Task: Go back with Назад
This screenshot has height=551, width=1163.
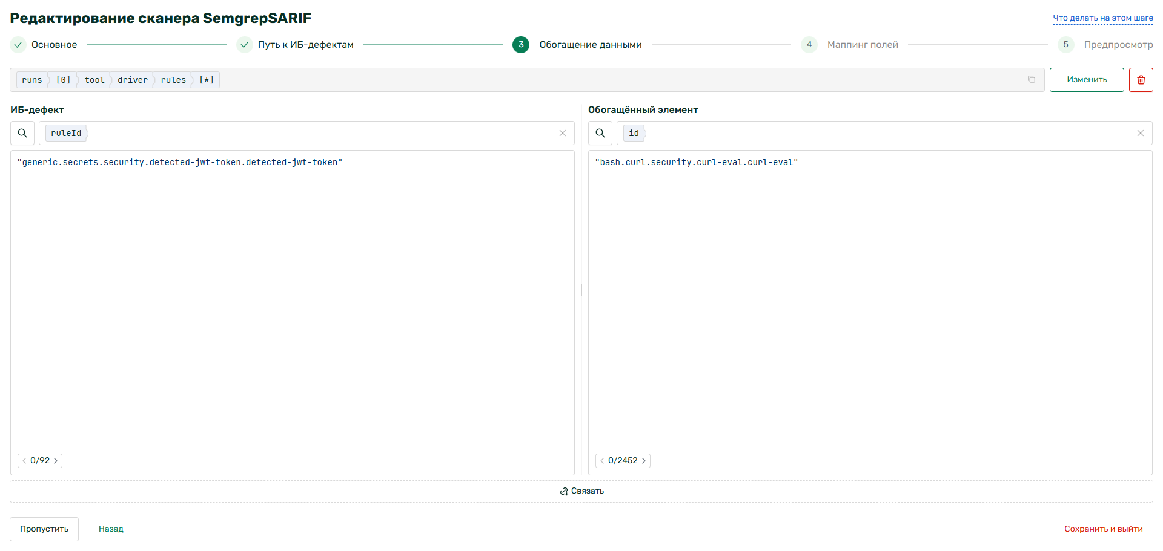Action: tap(111, 529)
